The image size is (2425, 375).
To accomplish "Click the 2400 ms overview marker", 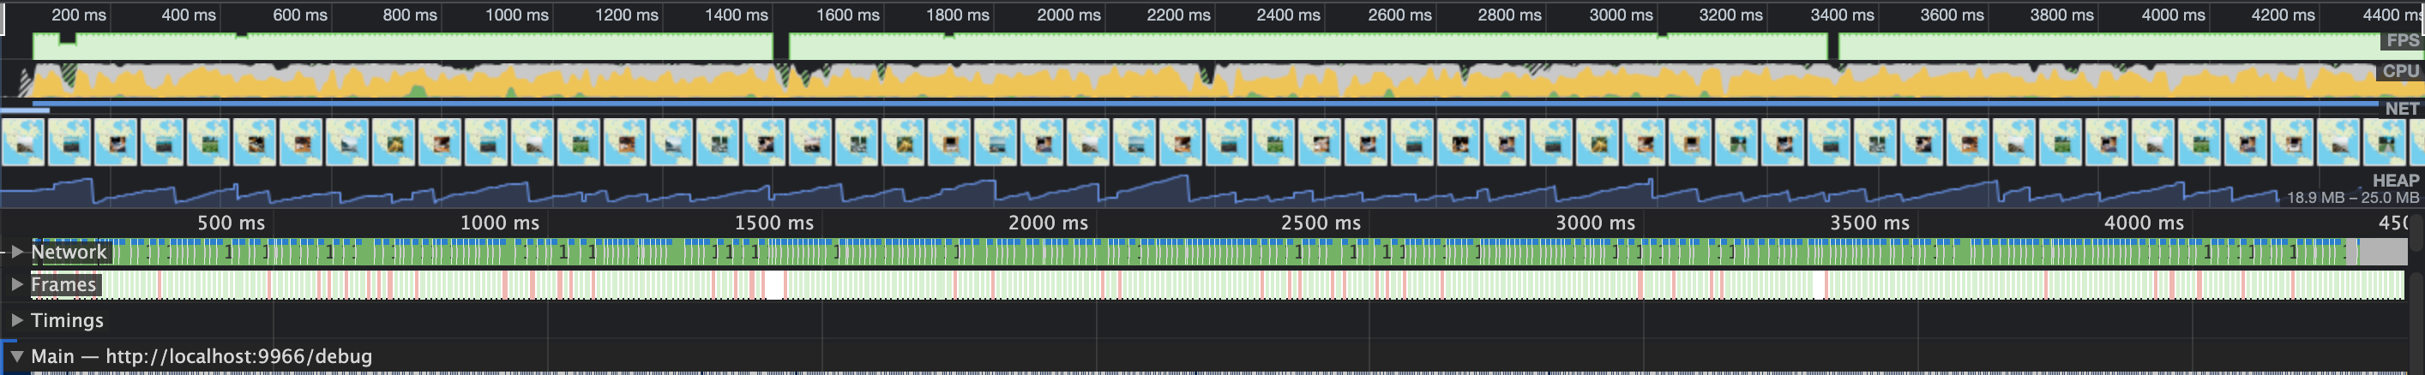I will [x=1288, y=15].
